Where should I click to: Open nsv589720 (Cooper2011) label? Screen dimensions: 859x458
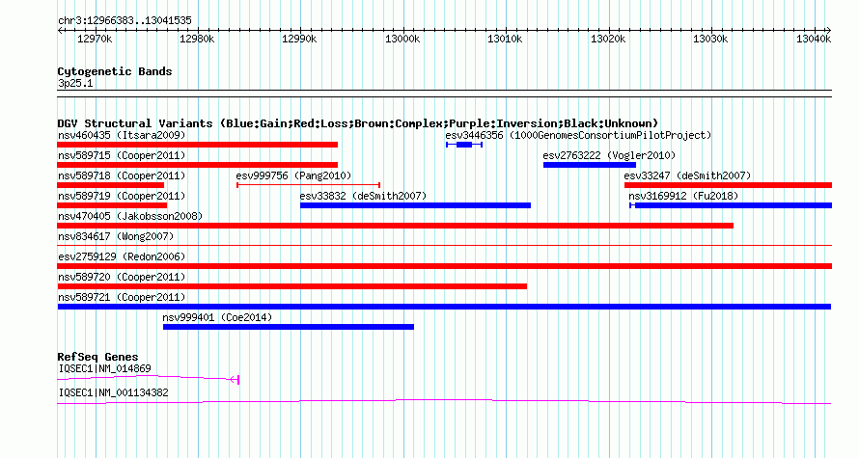point(122,277)
